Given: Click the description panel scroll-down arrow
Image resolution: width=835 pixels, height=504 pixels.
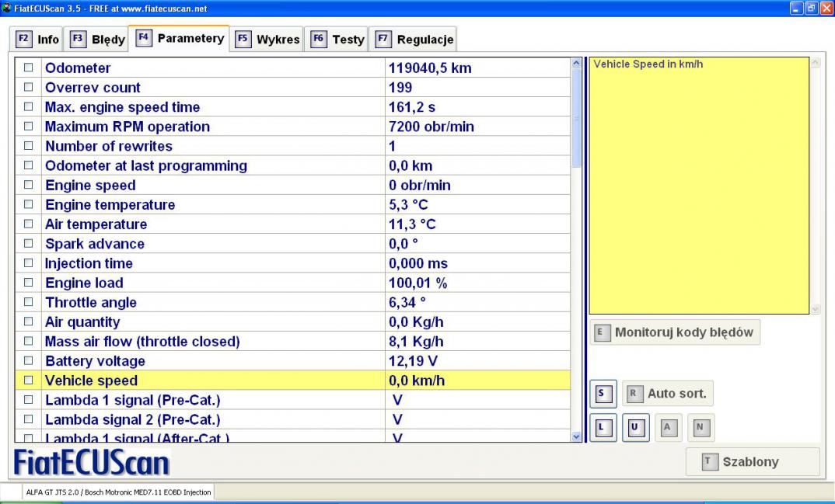Looking at the screenshot, I should pos(816,309).
